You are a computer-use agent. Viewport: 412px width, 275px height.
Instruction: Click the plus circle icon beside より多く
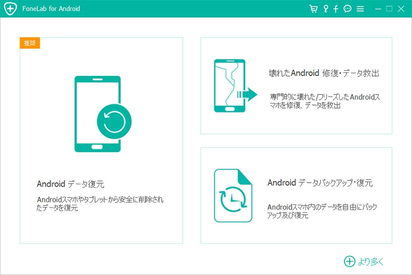(x=350, y=261)
